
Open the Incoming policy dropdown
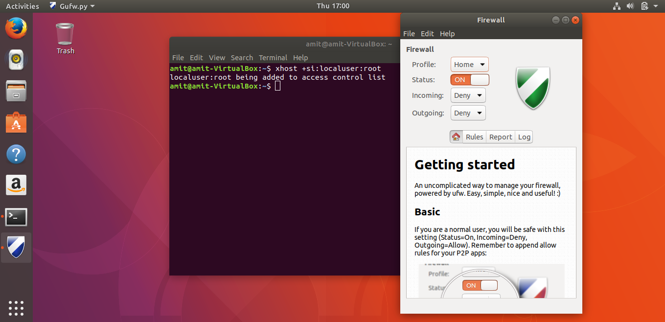click(468, 95)
